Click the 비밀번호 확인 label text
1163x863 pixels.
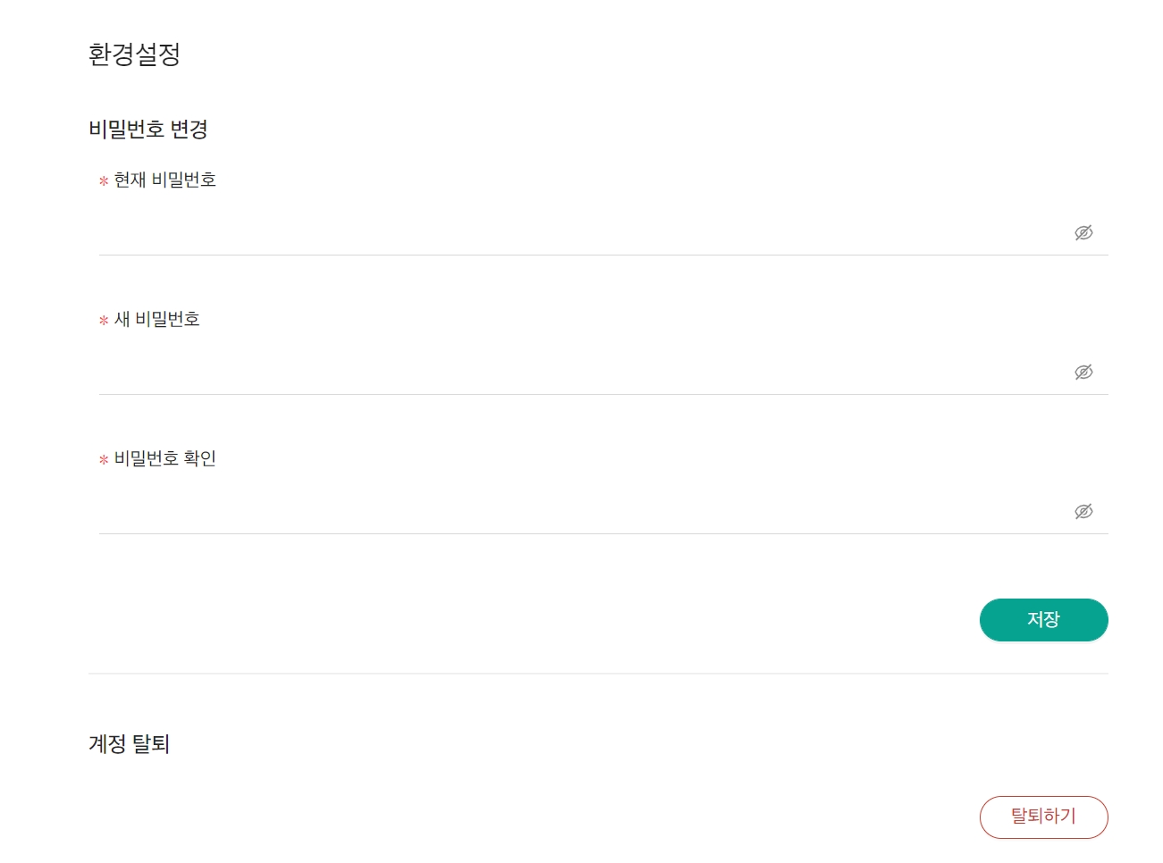(x=165, y=458)
